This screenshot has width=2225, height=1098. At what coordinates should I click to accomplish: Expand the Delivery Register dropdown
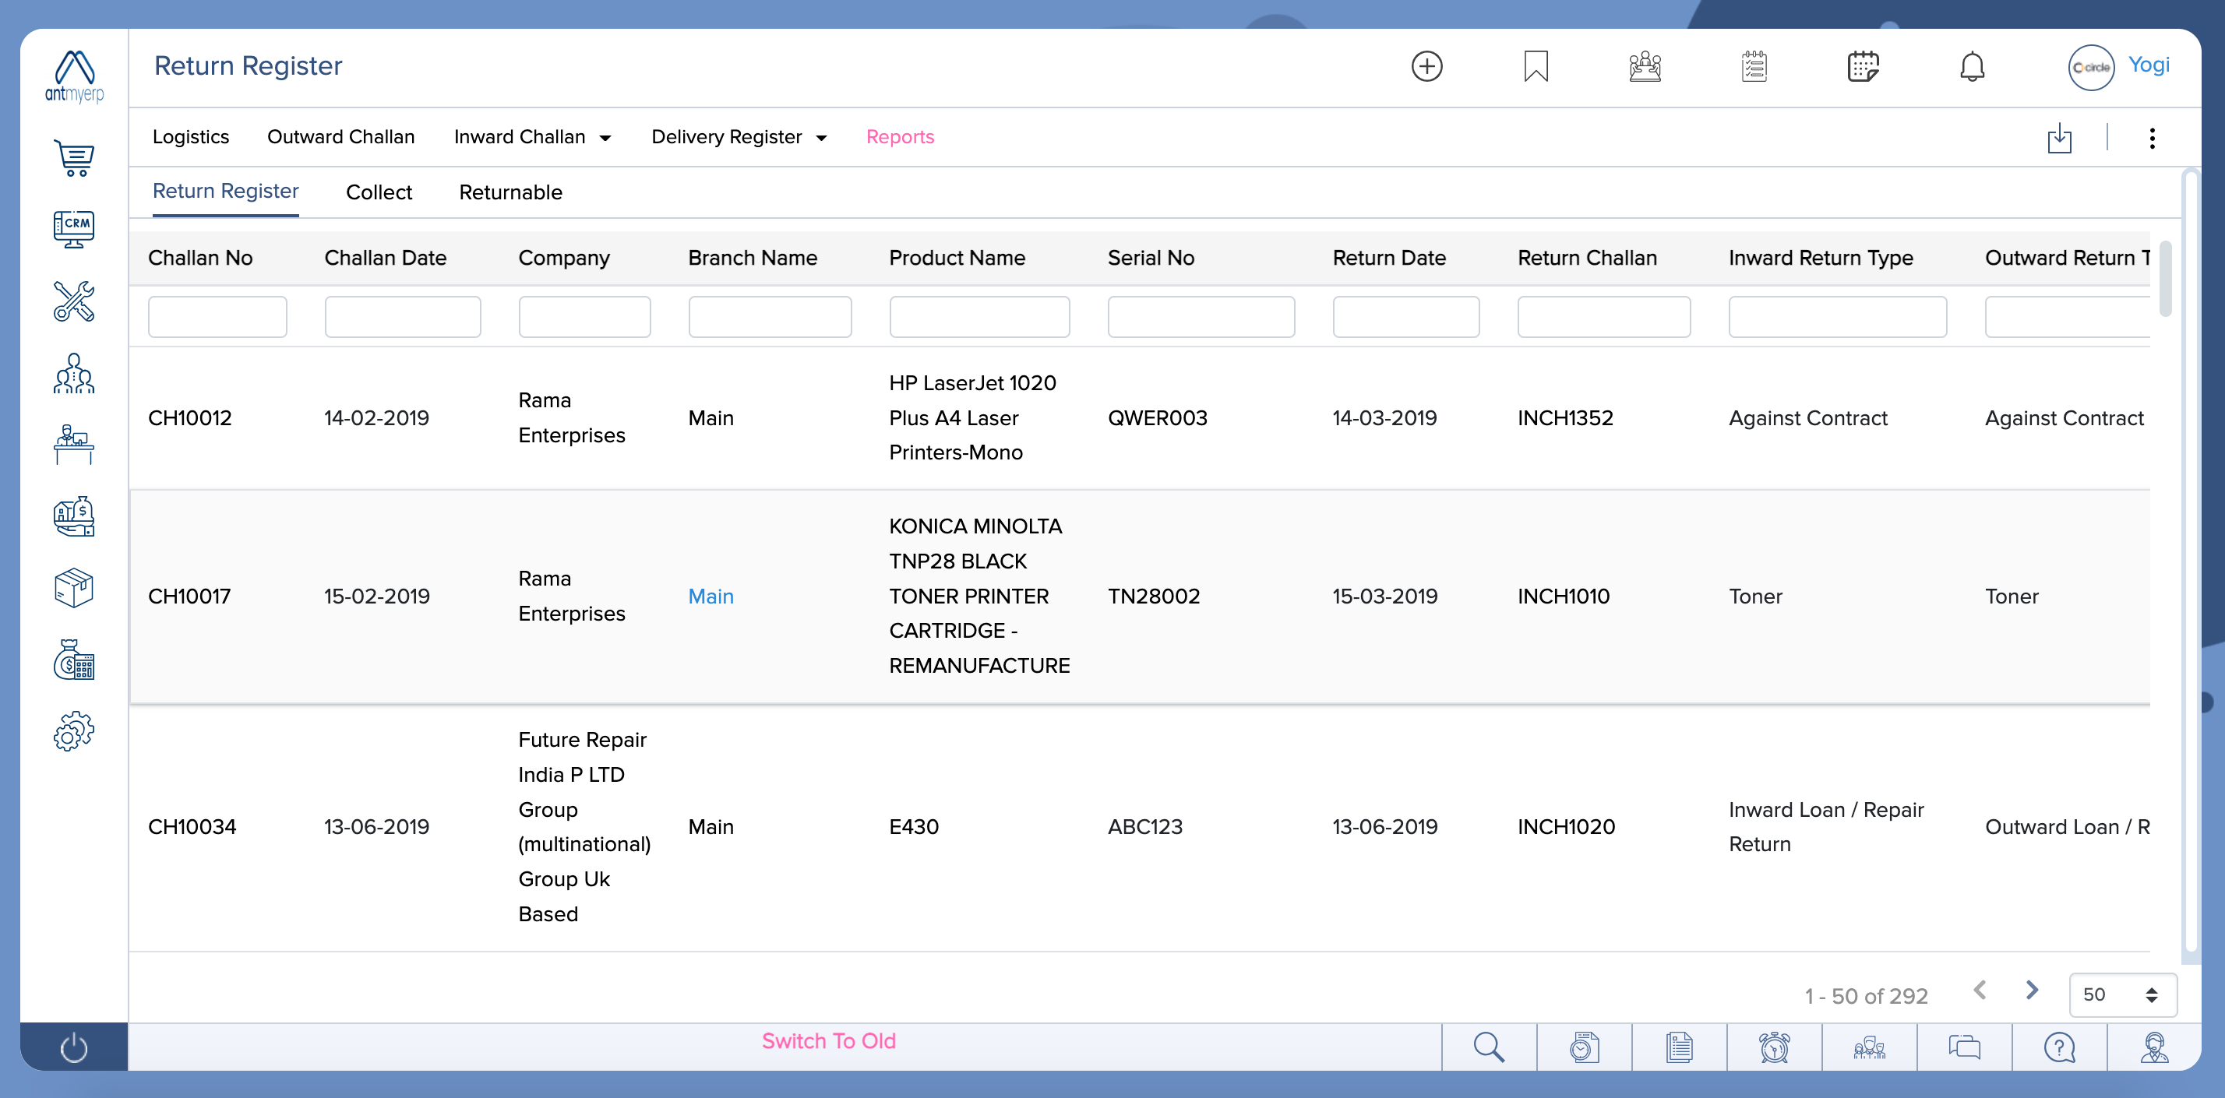coord(739,137)
